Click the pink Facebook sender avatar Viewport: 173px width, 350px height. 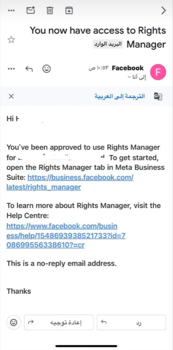click(x=158, y=72)
